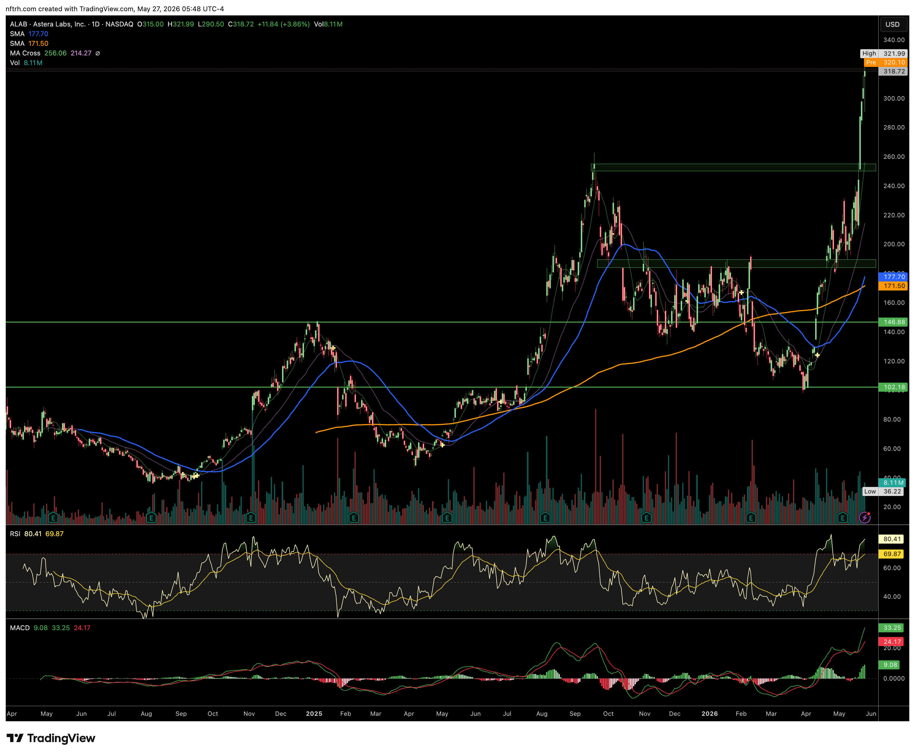Click the blue 177.70 SMA axis label

point(893,276)
